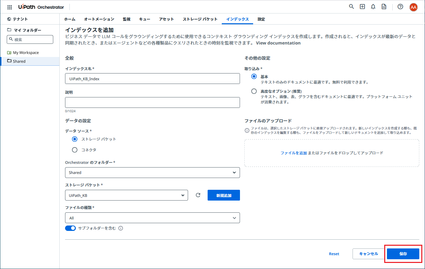Click the tenant globe icon

click(9, 19)
